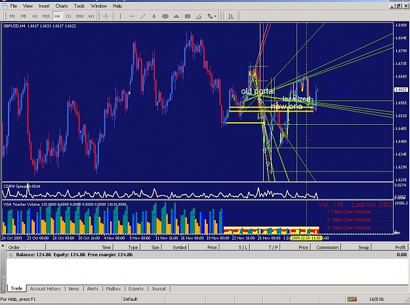Screen dimensions: 410x308
Task: Click the 1.6622 current price label
Action: (x=400, y=89)
